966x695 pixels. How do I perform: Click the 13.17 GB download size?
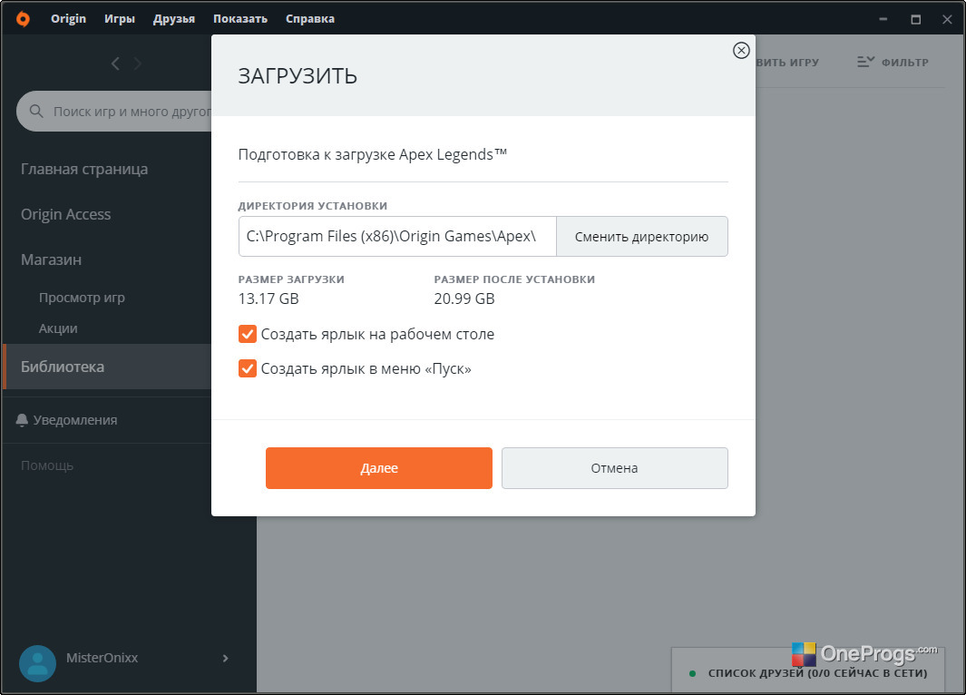pyautogui.click(x=268, y=299)
